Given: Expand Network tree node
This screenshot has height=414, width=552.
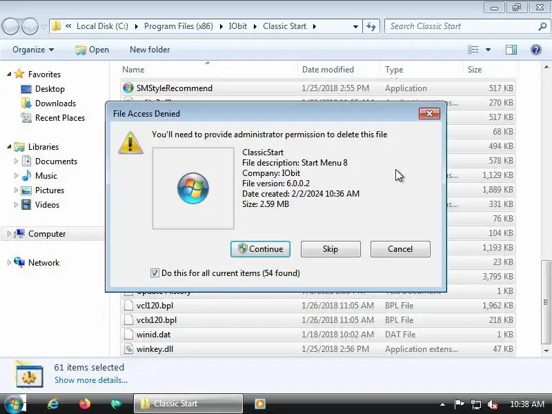Looking at the screenshot, I should point(9,262).
